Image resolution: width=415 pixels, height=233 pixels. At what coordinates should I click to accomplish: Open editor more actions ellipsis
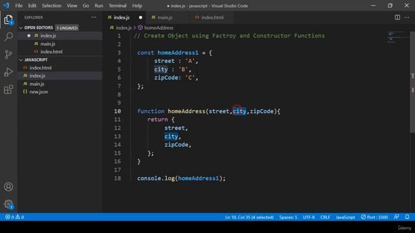pos(407,17)
